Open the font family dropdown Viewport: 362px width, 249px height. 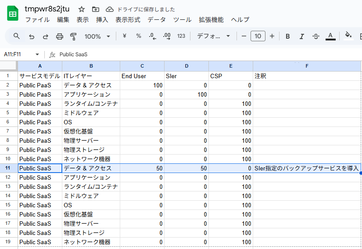(213, 36)
